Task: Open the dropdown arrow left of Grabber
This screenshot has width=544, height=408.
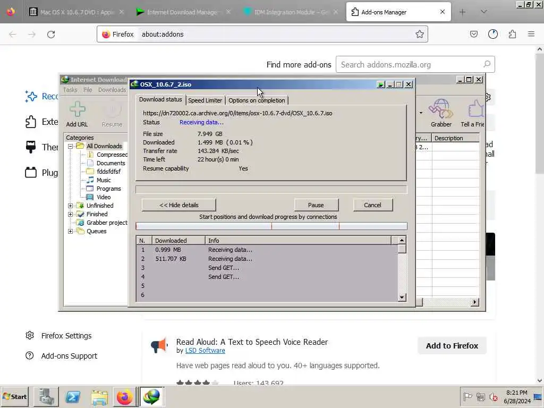Action: 421,113
